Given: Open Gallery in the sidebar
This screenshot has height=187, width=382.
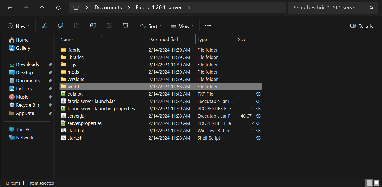Looking at the screenshot, I should pos(20,48).
